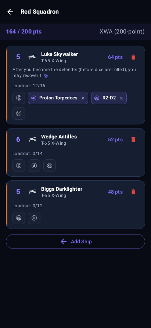The image size is (151, 328).
Task: Tap the XWA (200-point) format label
Action: click(x=122, y=32)
